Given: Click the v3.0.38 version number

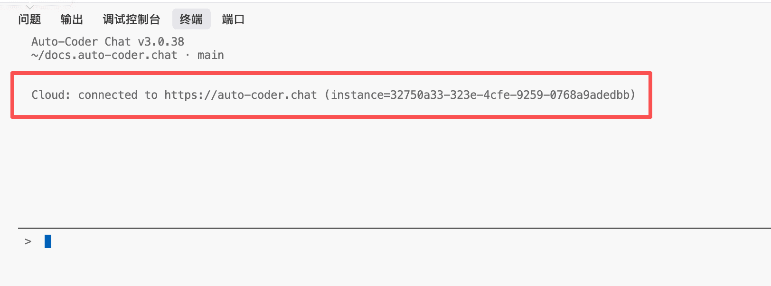Looking at the screenshot, I should point(161,42).
